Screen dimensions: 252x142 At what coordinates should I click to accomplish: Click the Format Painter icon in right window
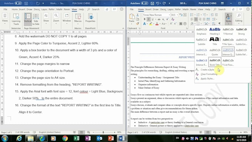point(137,24)
